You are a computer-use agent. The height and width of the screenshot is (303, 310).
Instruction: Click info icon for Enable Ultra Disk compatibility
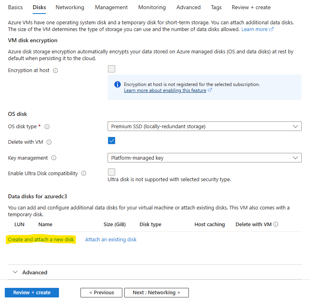click(x=84, y=174)
